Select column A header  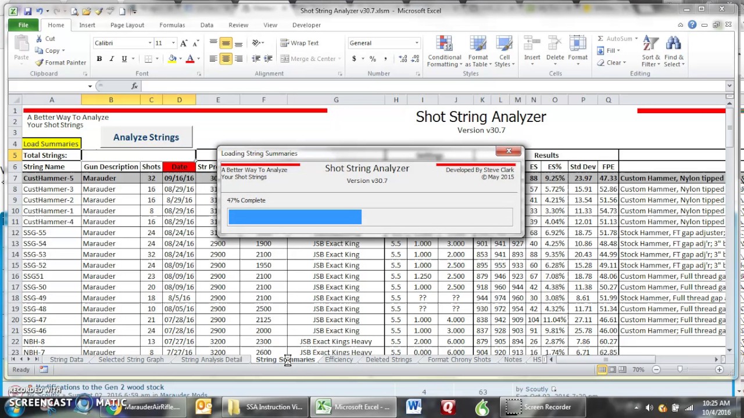51,100
